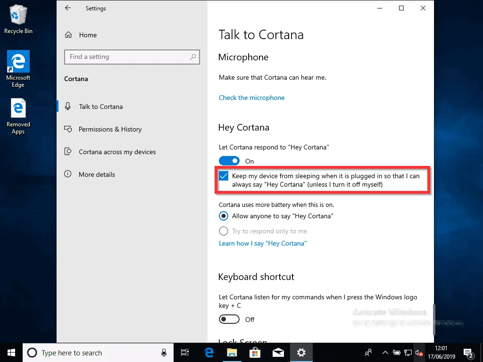
Task: Click the Check the microphone link
Action: (x=252, y=98)
